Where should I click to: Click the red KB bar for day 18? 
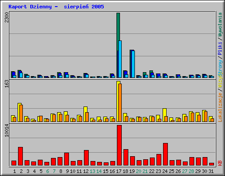tap(126, 157)
